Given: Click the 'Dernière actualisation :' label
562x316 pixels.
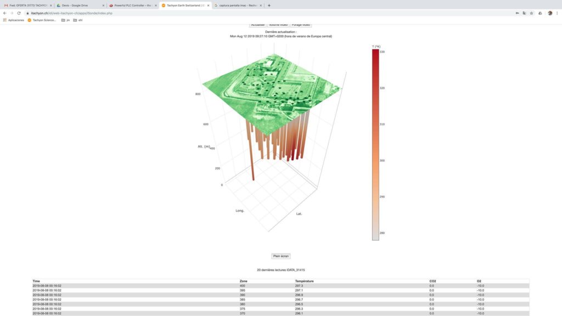Looking at the screenshot, I should pos(280,32).
